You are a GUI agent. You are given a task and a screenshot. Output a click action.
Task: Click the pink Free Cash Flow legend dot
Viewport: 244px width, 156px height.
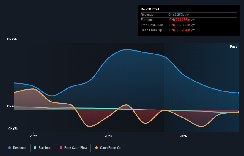pos(61,148)
